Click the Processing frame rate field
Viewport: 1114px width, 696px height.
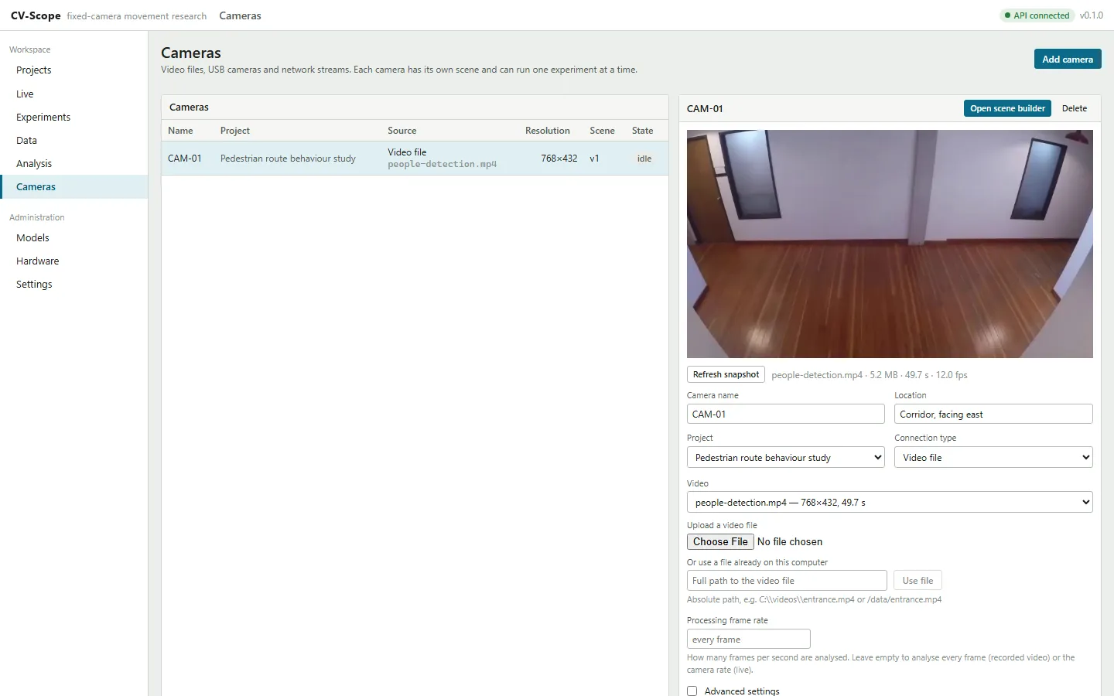coord(748,639)
